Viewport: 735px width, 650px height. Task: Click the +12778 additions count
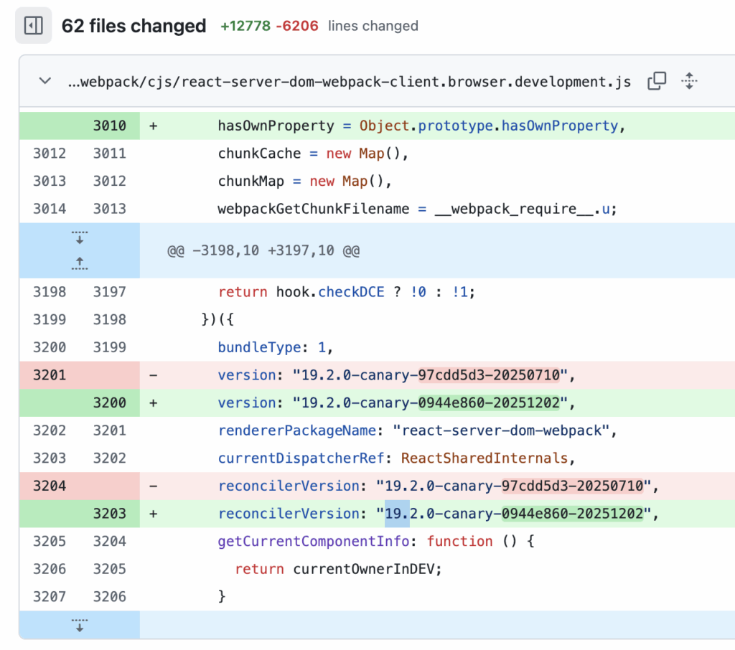coord(245,27)
